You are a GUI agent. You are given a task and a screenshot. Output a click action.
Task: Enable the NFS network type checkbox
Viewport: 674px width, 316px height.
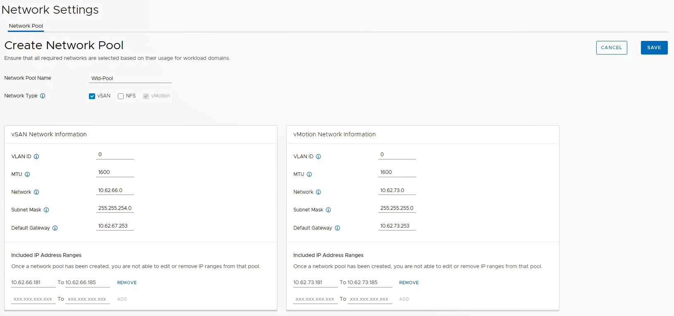[121, 96]
